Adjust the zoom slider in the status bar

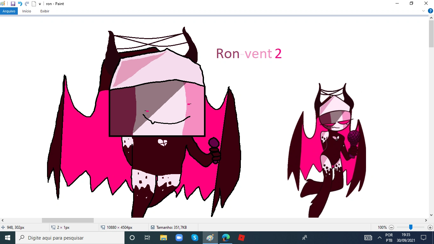coord(411,227)
